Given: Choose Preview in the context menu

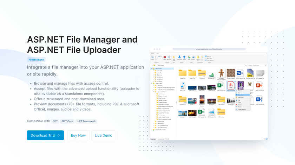Looking at the screenshot, I should 243,91.
